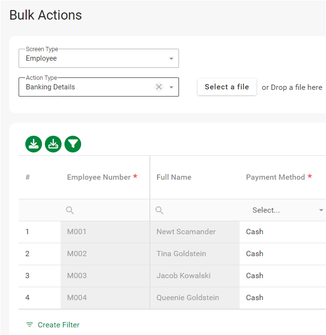Viewport: 326px width, 335px height.
Task: Open the Payment Method filter Select dropdown
Action: [286, 210]
